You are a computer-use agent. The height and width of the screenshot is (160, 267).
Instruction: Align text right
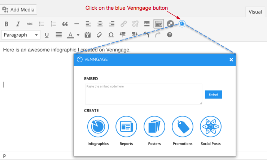coord(112,24)
